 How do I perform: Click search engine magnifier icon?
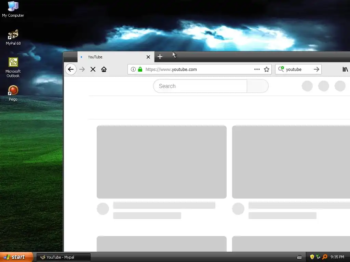pos(281,69)
